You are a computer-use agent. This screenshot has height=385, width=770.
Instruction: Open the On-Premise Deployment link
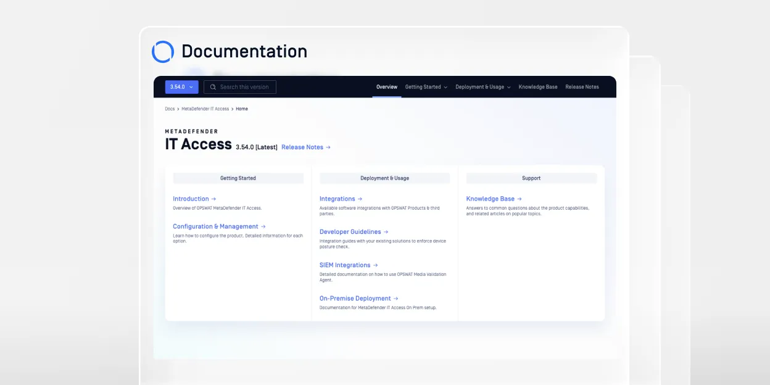tap(359, 299)
